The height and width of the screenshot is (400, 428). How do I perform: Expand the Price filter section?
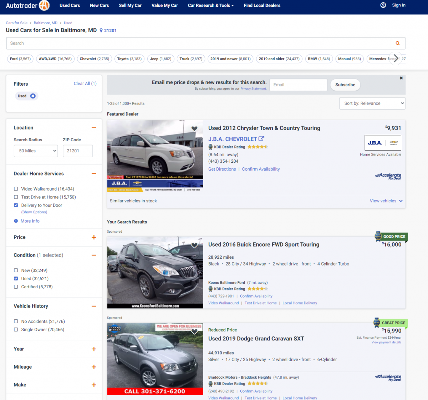coord(94,237)
